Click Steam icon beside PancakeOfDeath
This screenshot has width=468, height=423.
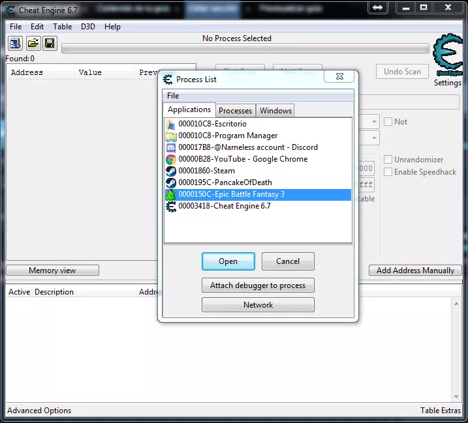coord(171,182)
